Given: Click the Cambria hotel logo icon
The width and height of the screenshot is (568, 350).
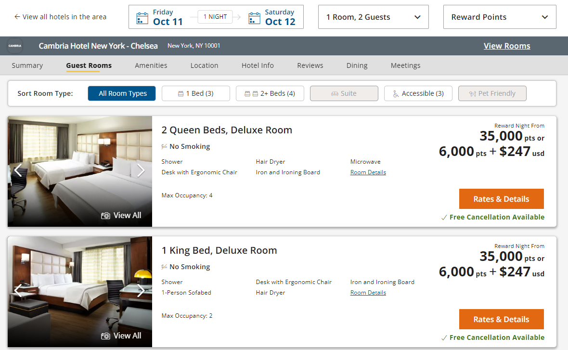Looking at the screenshot, I should 15,46.
